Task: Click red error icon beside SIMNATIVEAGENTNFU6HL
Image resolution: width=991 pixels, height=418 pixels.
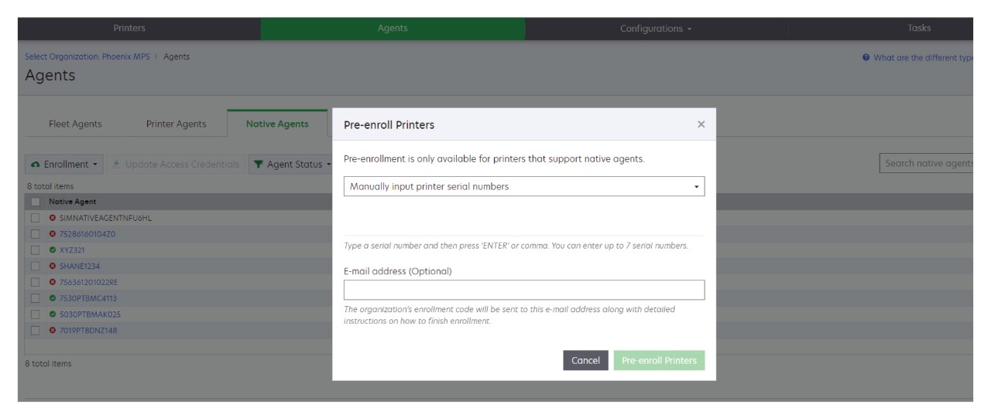Action: (x=53, y=218)
